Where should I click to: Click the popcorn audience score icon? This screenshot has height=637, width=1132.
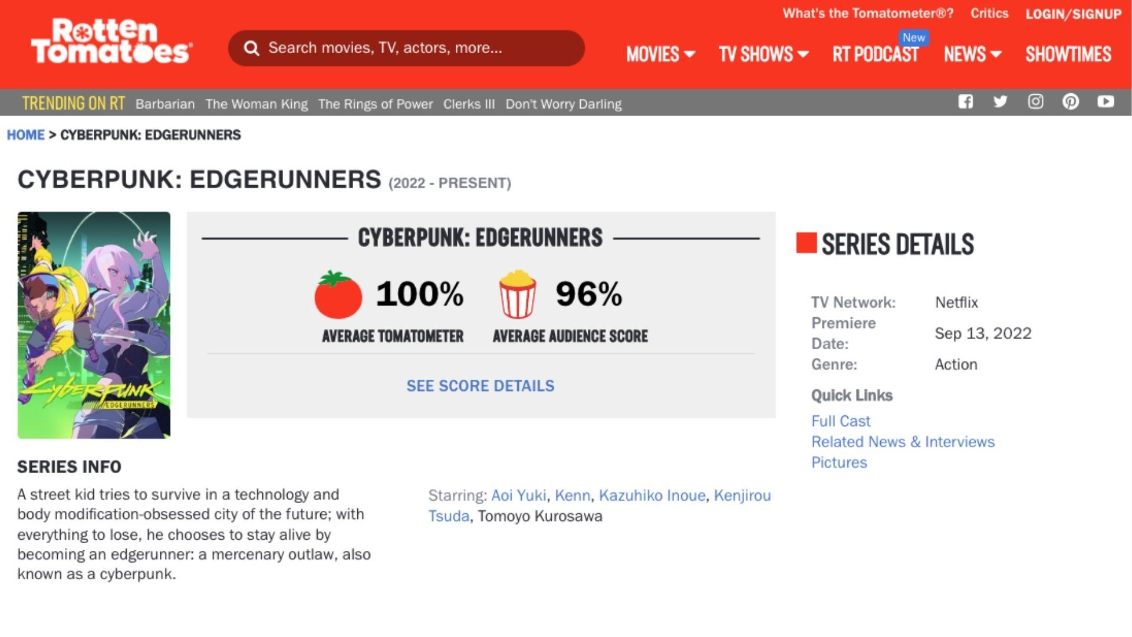[518, 294]
